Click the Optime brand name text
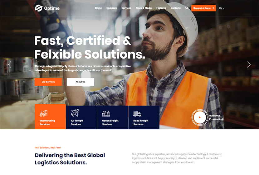259x175 pixels. (x=52, y=8)
